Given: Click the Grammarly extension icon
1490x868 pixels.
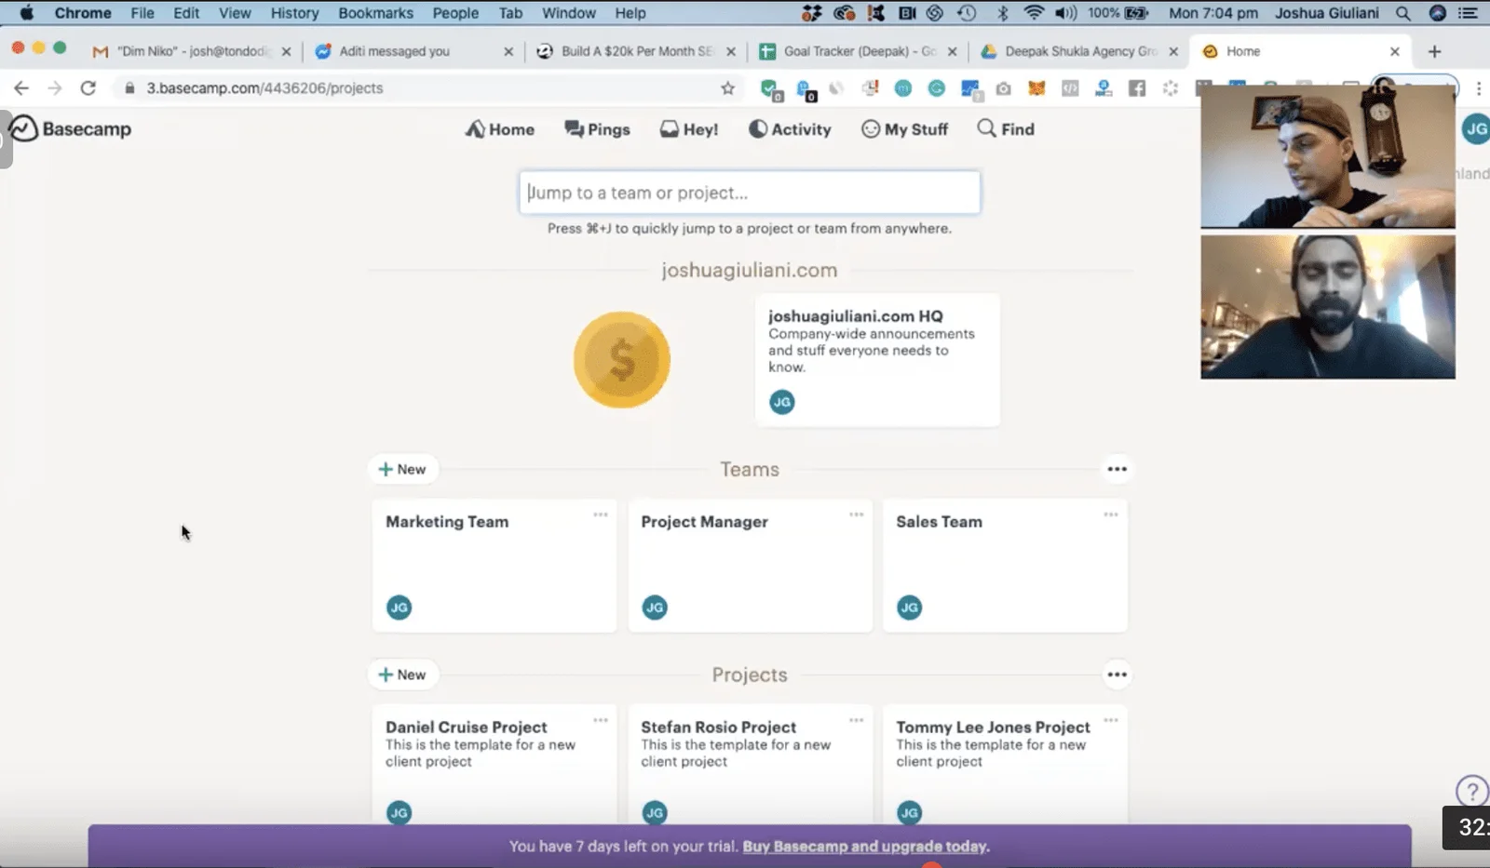Looking at the screenshot, I should pos(936,88).
